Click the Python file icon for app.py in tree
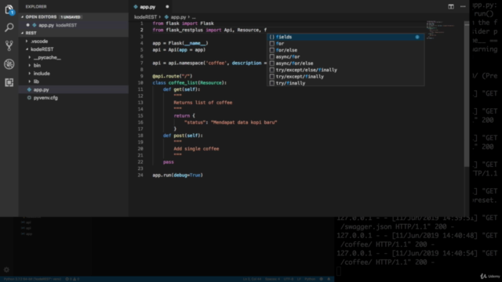Image resolution: width=502 pixels, height=282 pixels. pos(29,90)
